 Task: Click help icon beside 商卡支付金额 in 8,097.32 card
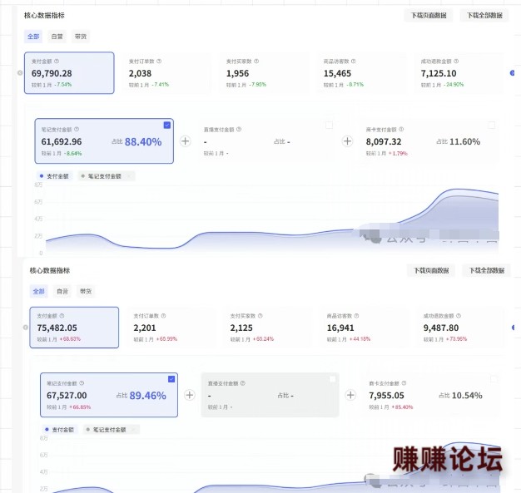(x=401, y=129)
